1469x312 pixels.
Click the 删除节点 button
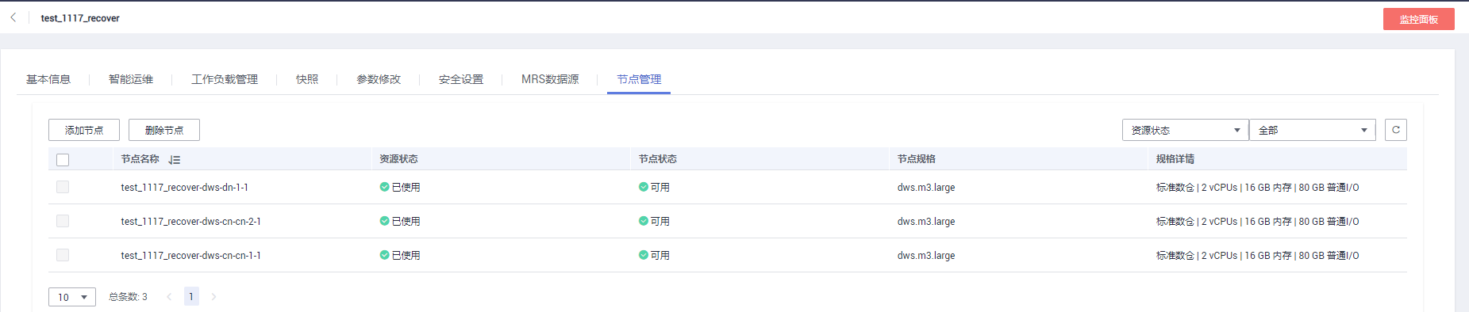point(164,130)
